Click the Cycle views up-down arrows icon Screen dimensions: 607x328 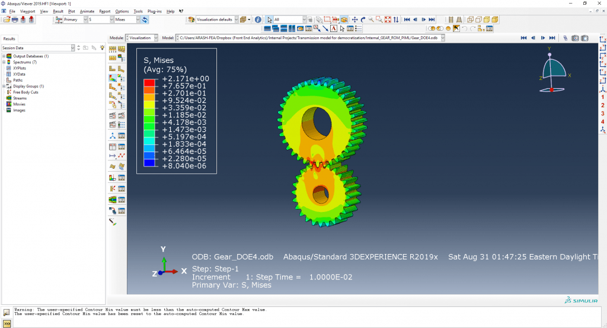point(395,20)
